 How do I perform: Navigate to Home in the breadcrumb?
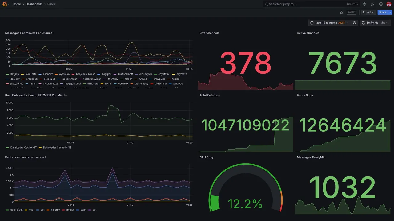click(x=17, y=4)
